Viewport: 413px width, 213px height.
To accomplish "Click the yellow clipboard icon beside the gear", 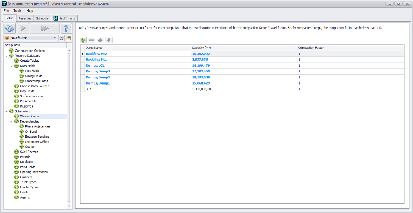I will coord(68,38).
